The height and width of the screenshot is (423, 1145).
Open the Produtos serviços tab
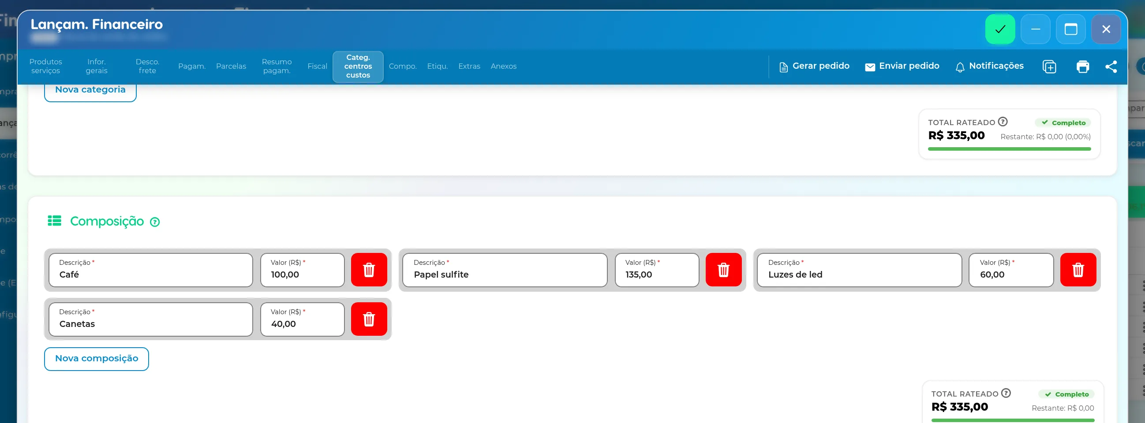tap(46, 66)
